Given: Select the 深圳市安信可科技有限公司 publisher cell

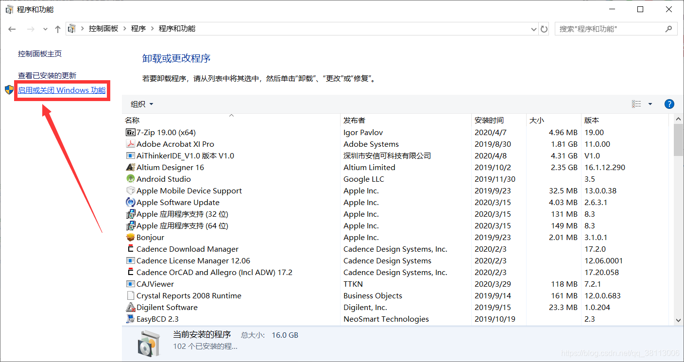Looking at the screenshot, I should 387,155.
